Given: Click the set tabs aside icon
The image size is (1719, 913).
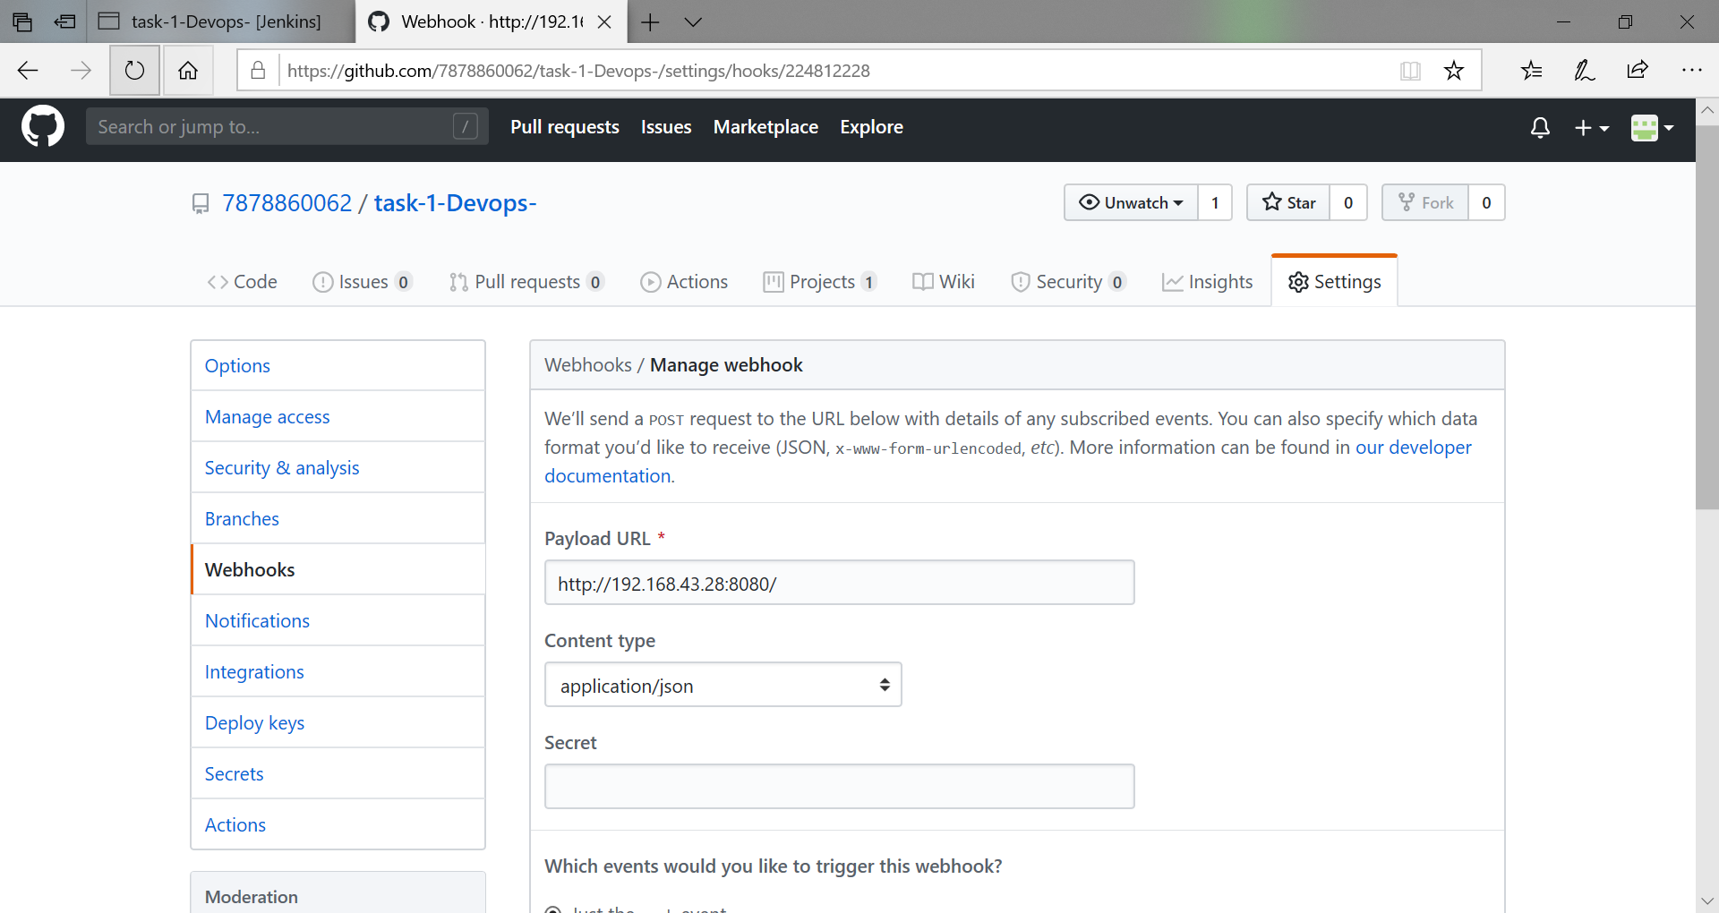Looking at the screenshot, I should pyautogui.click(x=64, y=21).
